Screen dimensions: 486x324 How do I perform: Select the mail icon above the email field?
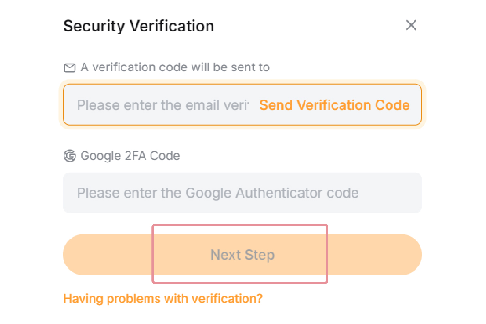point(70,68)
